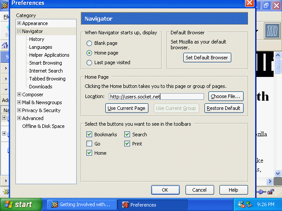Select the Blank page radio button
Viewport: 282px width, 211px height.
click(89, 43)
